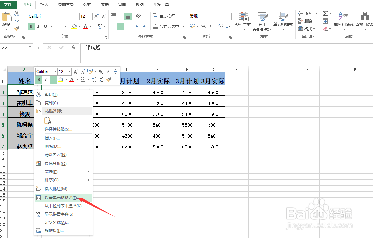Toggle Italic in mini toolbar
The height and width of the screenshot is (238, 373).
point(46,80)
